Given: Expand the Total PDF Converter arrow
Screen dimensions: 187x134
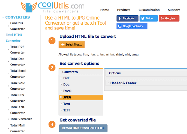Looking at the screenshot, I should 8,50.
